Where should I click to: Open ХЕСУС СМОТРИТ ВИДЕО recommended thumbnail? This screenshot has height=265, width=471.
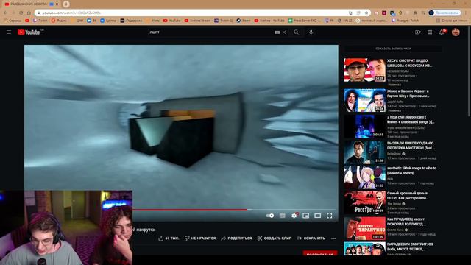tap(365, 70)
